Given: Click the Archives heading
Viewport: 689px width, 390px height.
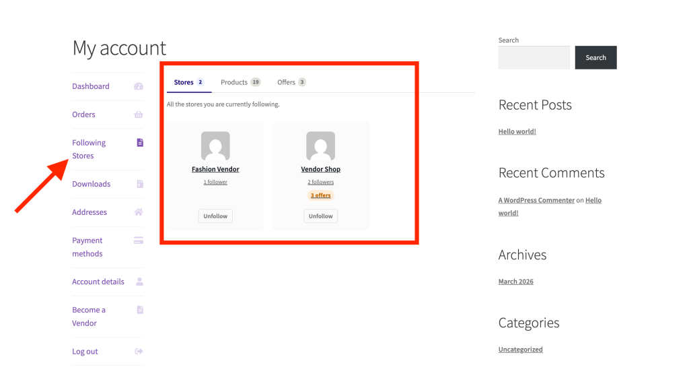Looking at the screenshot, I should [522, 255].
